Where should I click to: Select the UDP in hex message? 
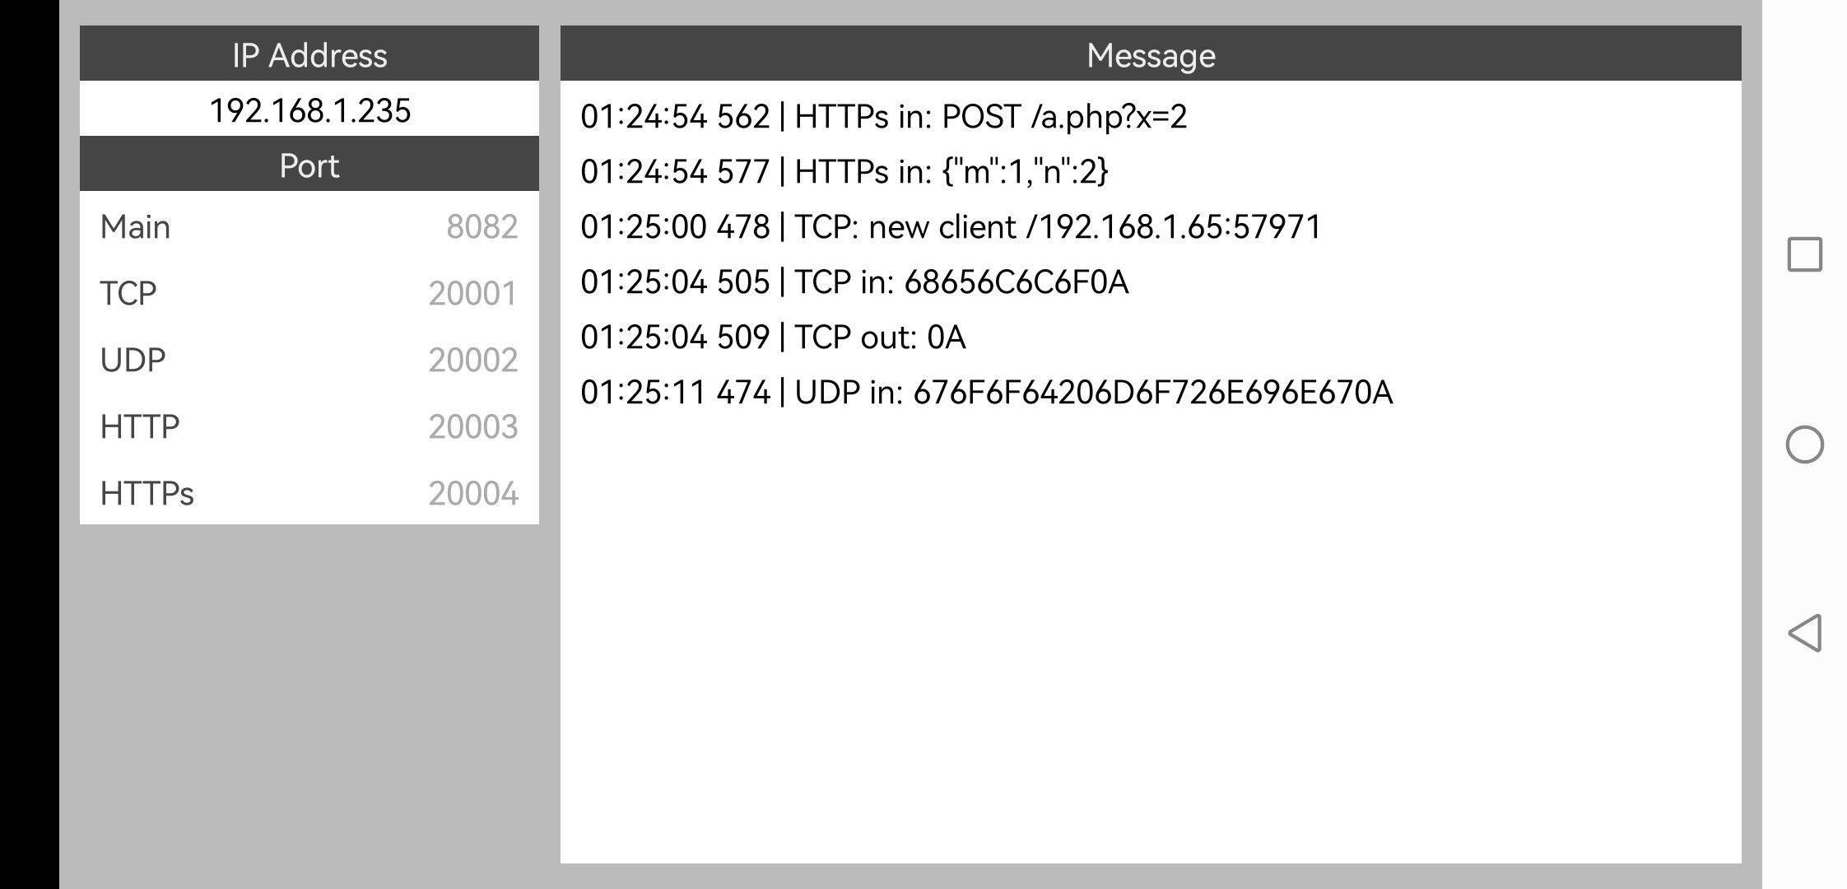click(986, 393)
